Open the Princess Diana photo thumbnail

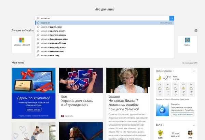(x=128, y=80)
